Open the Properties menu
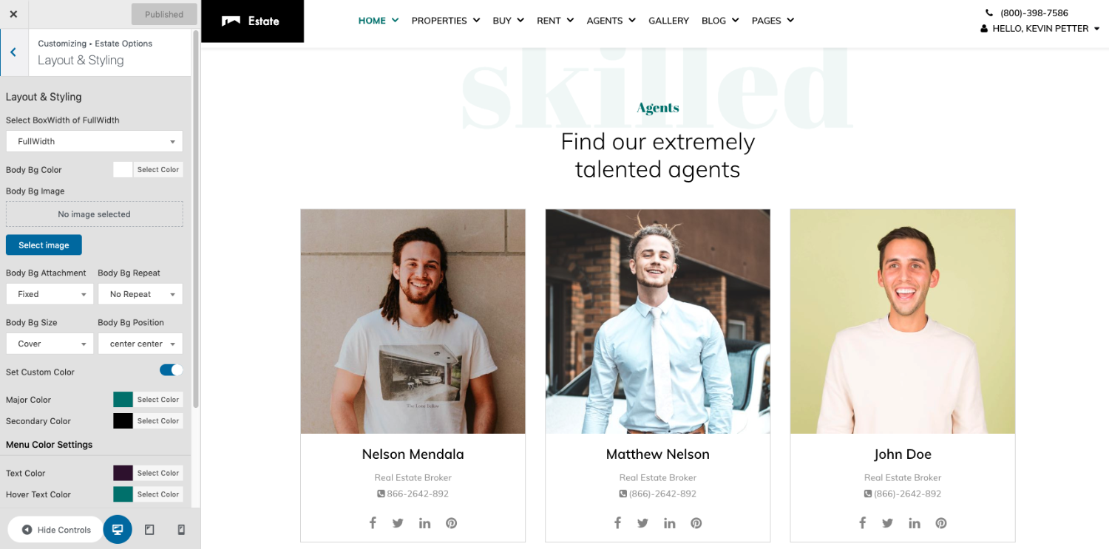This screenshot has width=1109, height=549. pyautogui.click(x=446, y=21)
